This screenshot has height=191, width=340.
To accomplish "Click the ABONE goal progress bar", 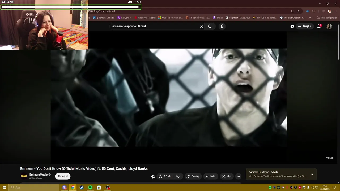I will click(70, 7).
